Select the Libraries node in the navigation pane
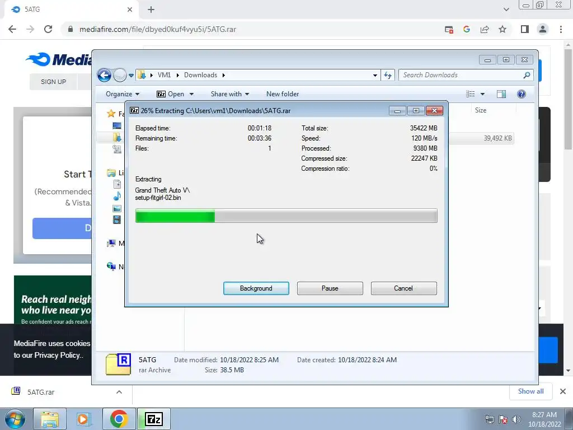The image size is (573, 430). [x=115, y=172]
